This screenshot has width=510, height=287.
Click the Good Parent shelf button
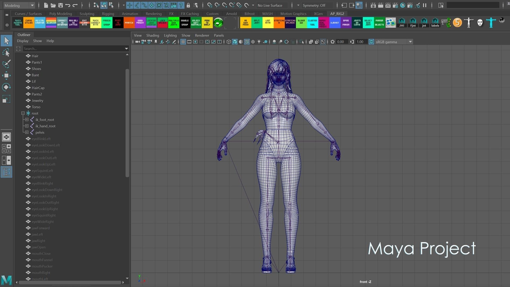tap(140, 23)
